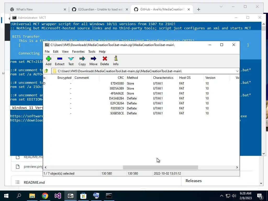Screen dimensions: 268x201
Task: Open the Windows Start menu
Action: tap(6, 196)
